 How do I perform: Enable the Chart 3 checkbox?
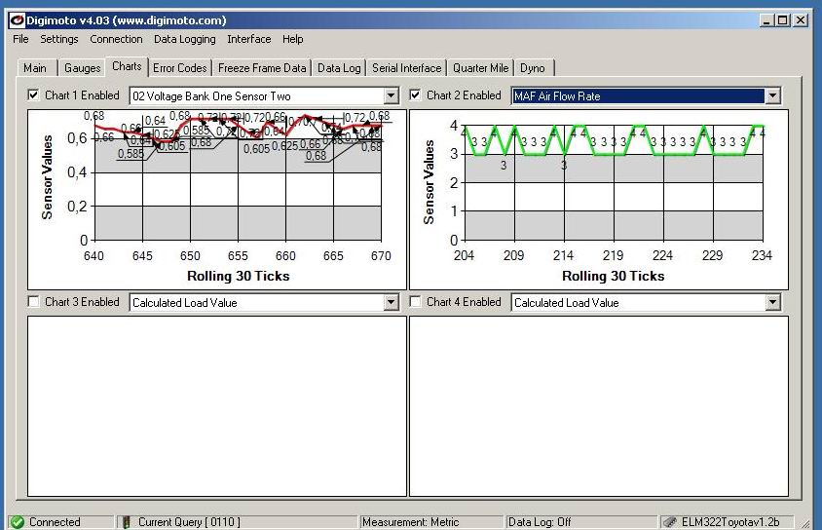click(x=34, y=302)
